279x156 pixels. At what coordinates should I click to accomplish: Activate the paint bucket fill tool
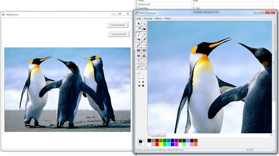(x=139, y=40)
